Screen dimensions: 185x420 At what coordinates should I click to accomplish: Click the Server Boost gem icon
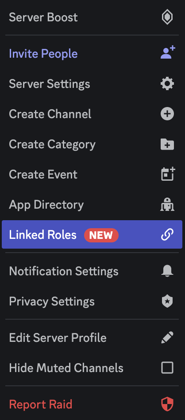click(167, 17)
